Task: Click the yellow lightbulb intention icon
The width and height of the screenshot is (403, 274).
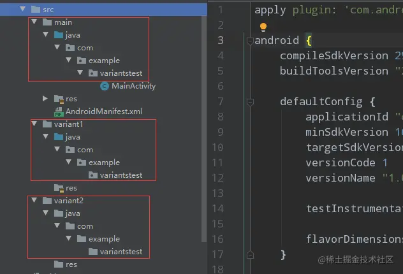Action: pos(263,27)
